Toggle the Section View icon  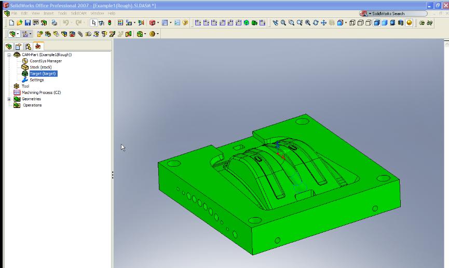401,23
